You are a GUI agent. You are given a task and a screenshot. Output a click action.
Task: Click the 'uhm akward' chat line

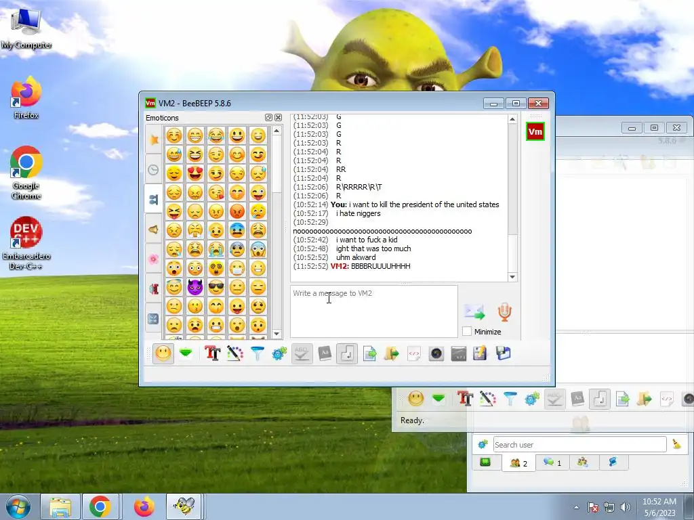pos(356,257)
